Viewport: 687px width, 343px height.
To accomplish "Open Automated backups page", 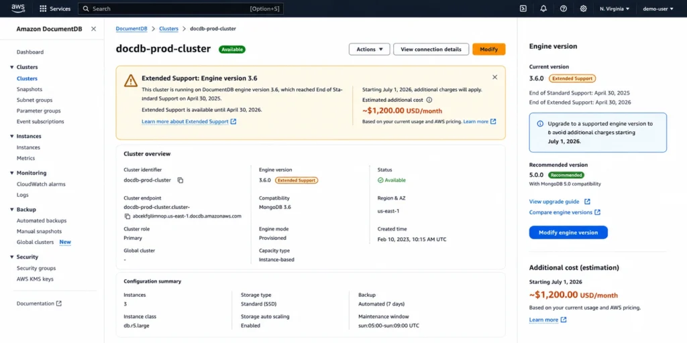I will coord(42,221).
